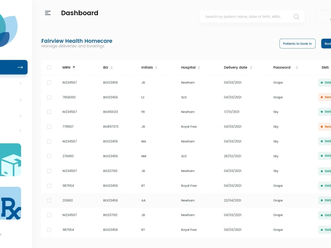
Task: Click Royal Free in the 778667 row
Action: coord(189,127)
